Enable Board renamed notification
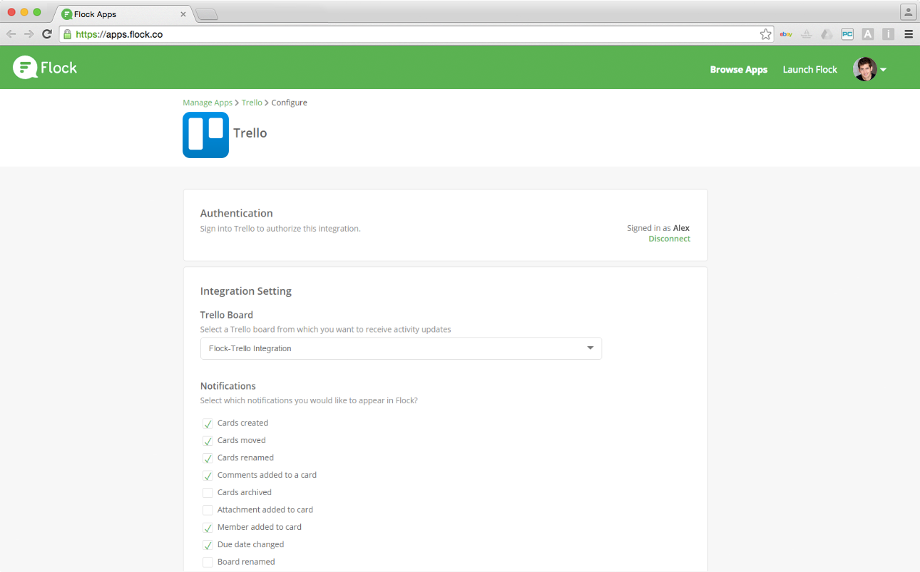This screenshot has width=920, height=572. [x=208, y=562]
